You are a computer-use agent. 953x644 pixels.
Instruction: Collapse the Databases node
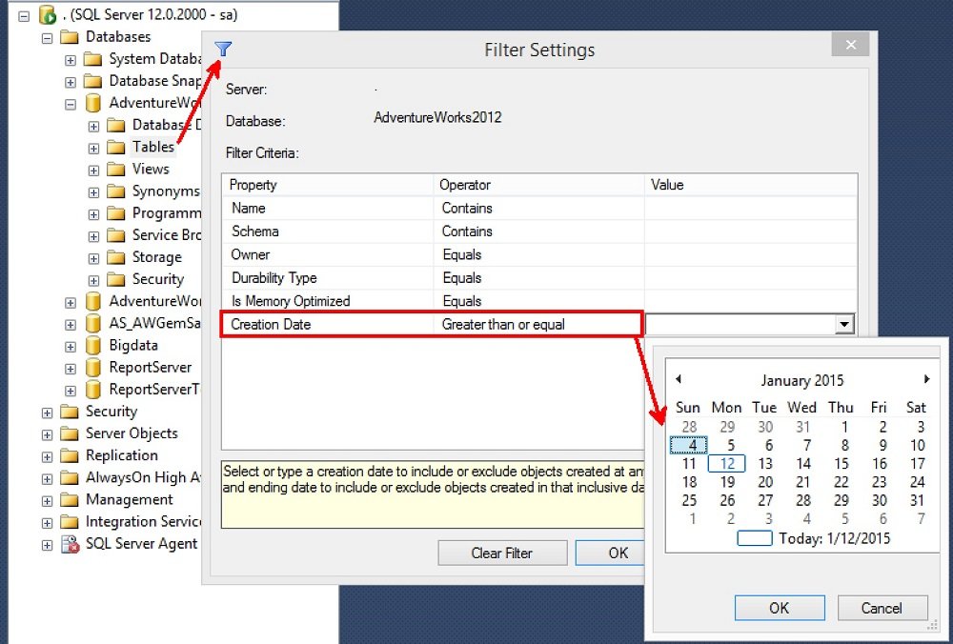pyautogui.click(x=47, y=38)
